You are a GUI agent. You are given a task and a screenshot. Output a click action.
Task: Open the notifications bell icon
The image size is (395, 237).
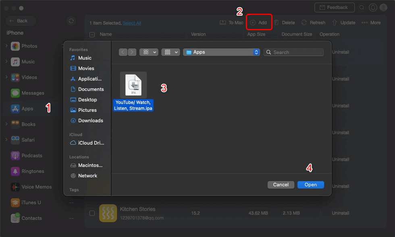click(373, 8)
